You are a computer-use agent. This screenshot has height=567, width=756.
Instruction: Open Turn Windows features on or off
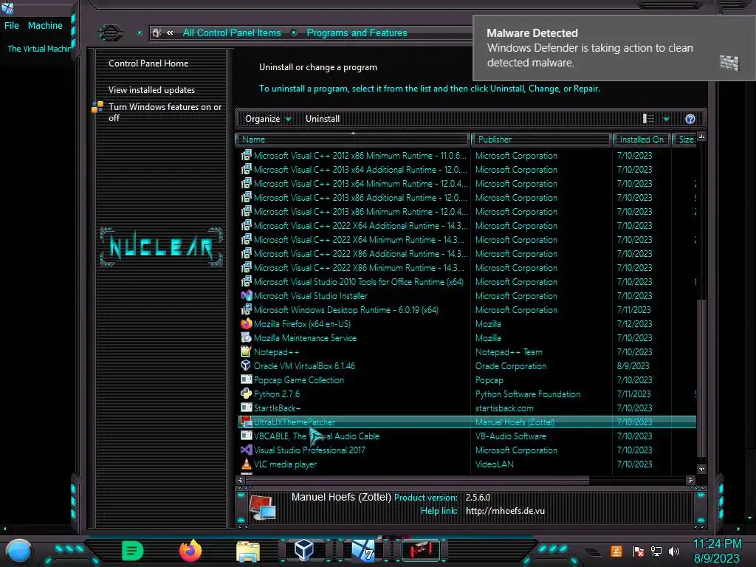[x=165, y=112]
